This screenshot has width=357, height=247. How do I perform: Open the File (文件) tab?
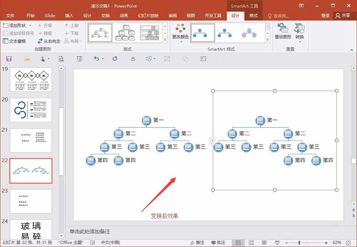(x=10, y=16)
